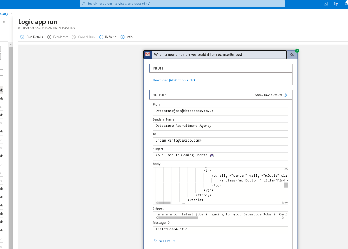Select the Sender's Name value field
This screenshot has height=249, width=348.
[x=220, y=127]
